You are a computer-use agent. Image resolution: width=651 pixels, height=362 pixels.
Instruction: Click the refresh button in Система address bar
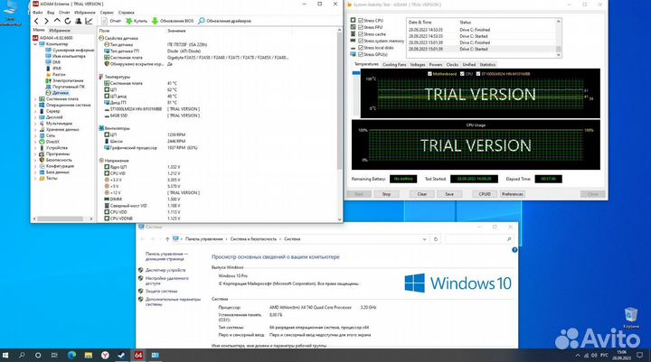[x=436, y=239]
